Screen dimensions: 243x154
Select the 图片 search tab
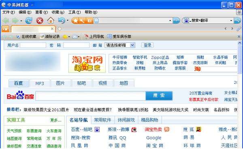pyautogui.click(x=61, y=83)
